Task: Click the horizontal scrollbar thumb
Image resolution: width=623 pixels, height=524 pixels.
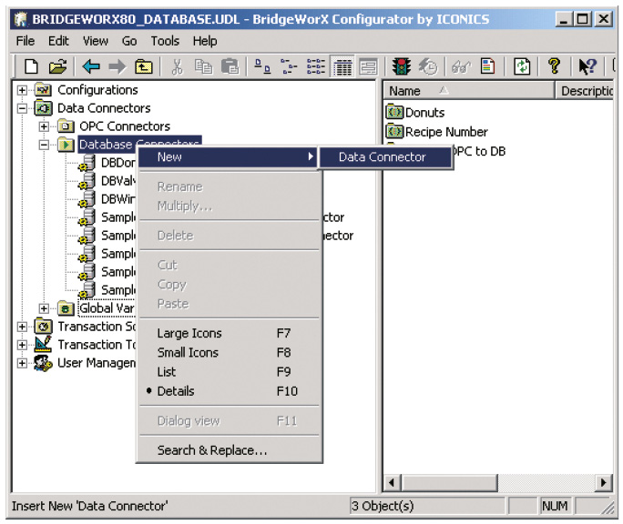Action: tap(449, 483)
